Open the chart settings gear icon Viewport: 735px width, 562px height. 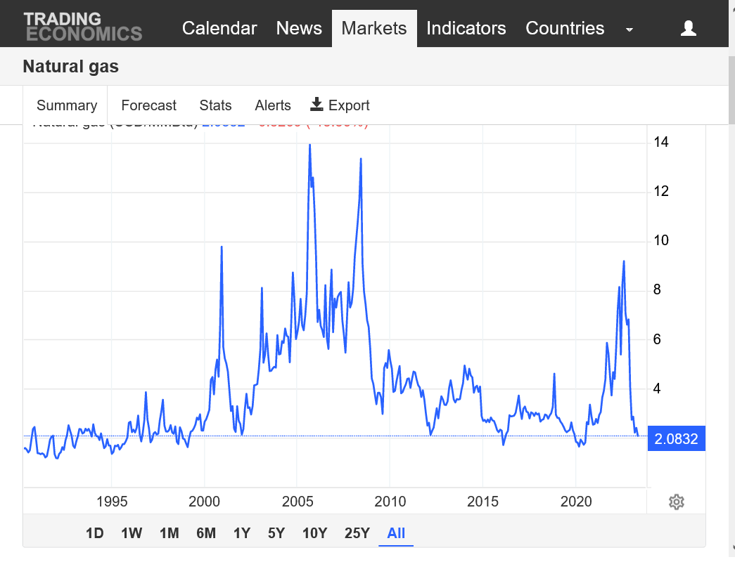[x=676, y=502]
